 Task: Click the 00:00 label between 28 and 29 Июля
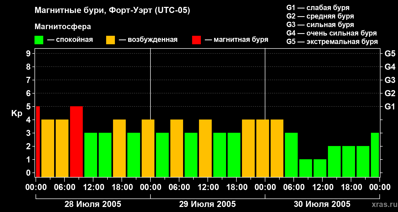click(x=150, y=187)
